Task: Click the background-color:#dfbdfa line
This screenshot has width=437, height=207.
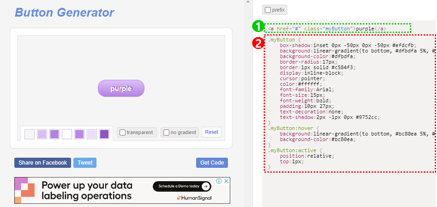Action: (x=318, y=57)
